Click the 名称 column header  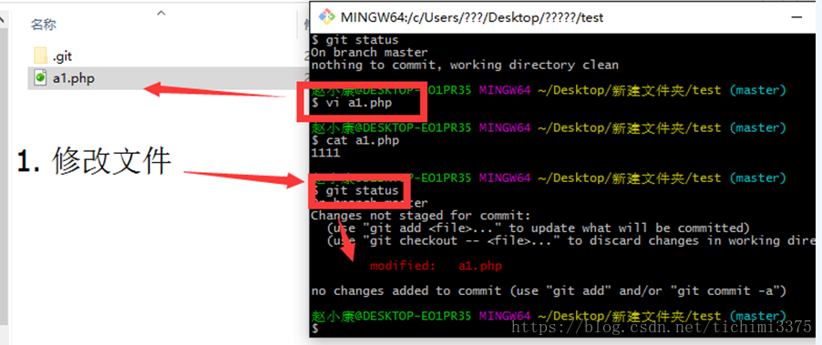(44, 24)
